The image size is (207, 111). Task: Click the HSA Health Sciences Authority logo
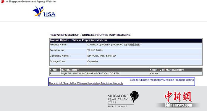click(x=44, y=12)
